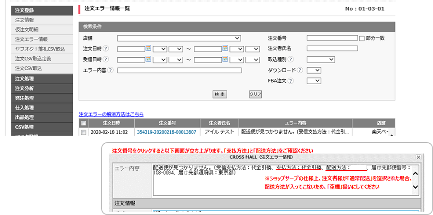
Task: Select 注文情報 in sidebar
Action: click(x=42, y=20)
